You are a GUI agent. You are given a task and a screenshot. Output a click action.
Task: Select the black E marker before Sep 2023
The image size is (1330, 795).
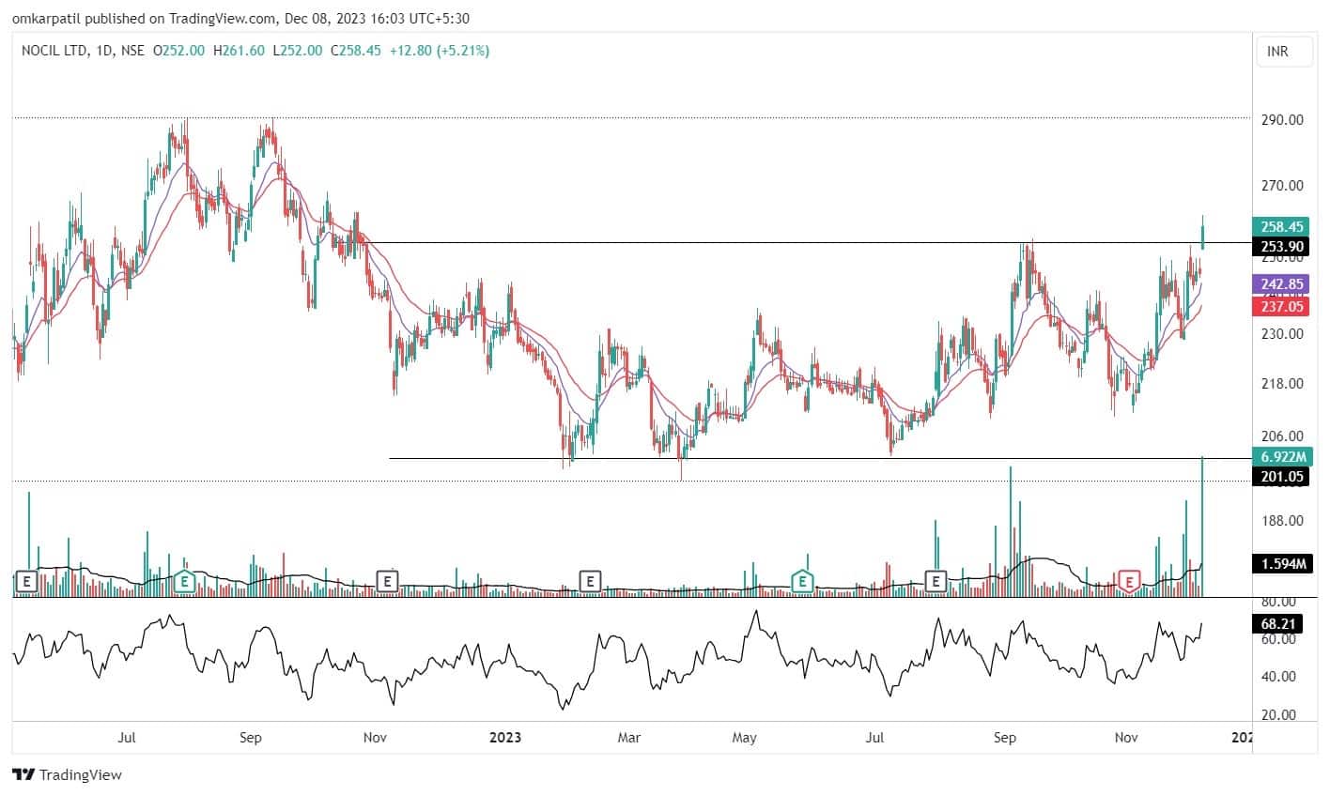click(936, 582)
